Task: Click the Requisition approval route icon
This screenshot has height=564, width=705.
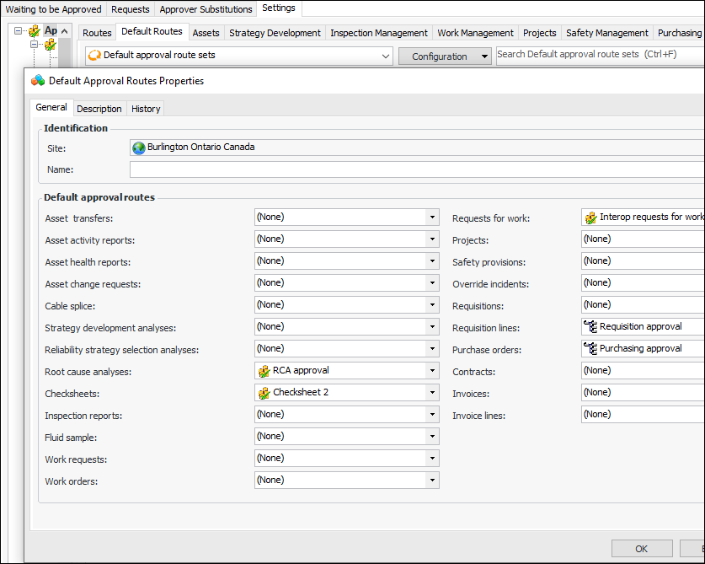Action: pos(590,326)
